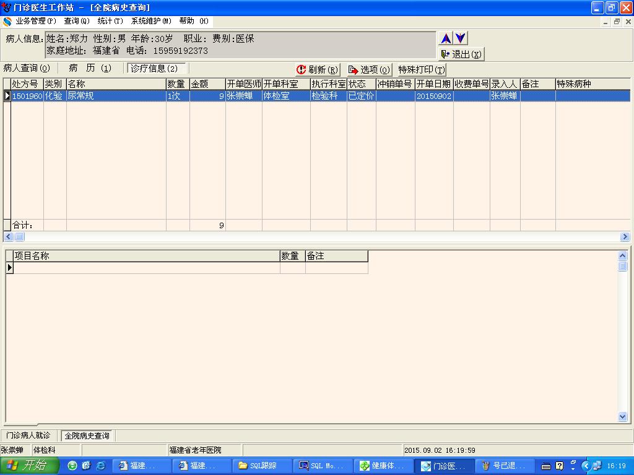Click the 化验 category cell
The width and height of the screenshot is (634, 475).
(x=54, y=96)
